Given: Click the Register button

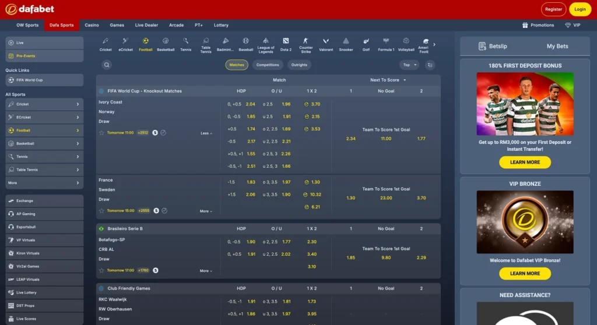Looking at the screenshot, I should tap(553, 9).
